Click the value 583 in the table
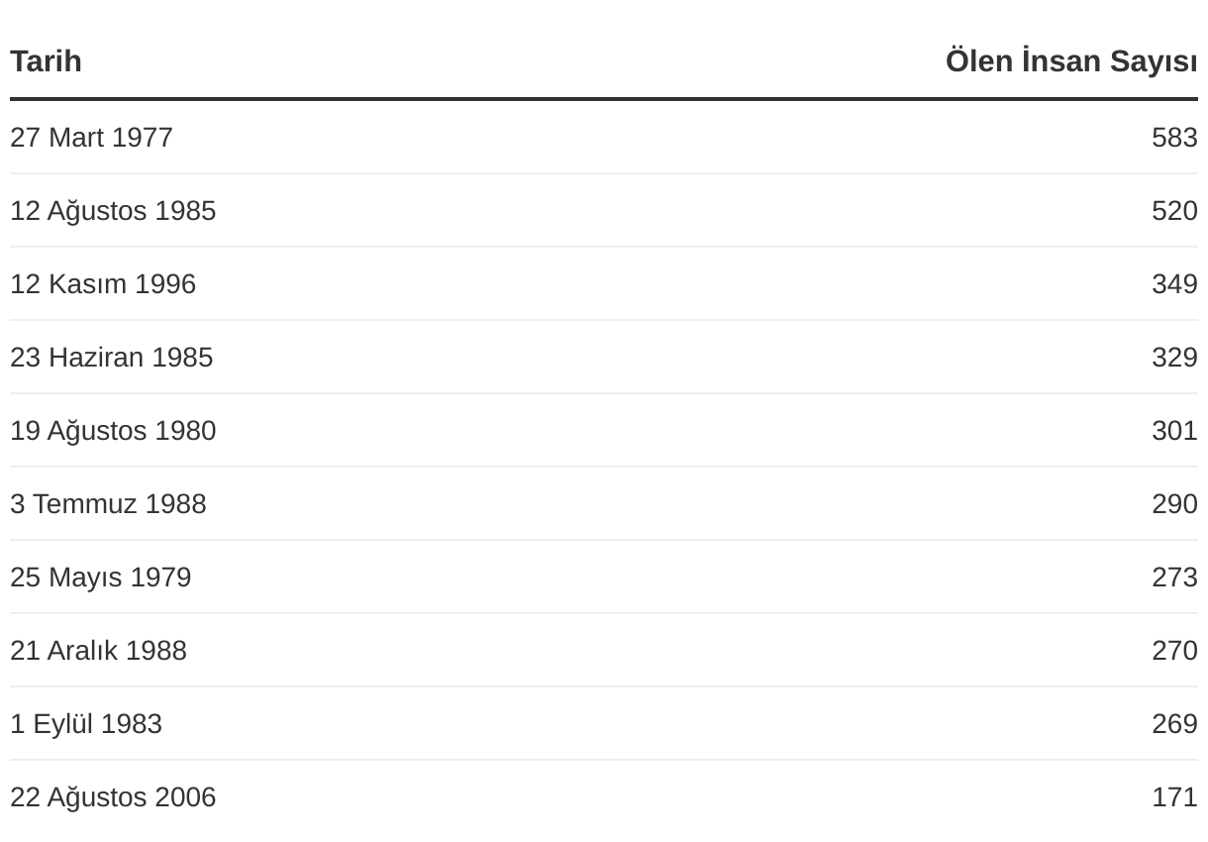The image size is (1208, 842). [1174, 138]
